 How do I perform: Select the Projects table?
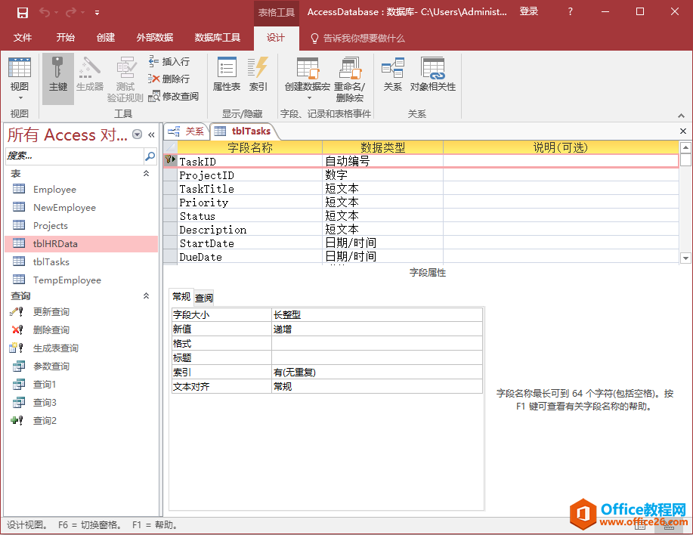tap(82, 226)
